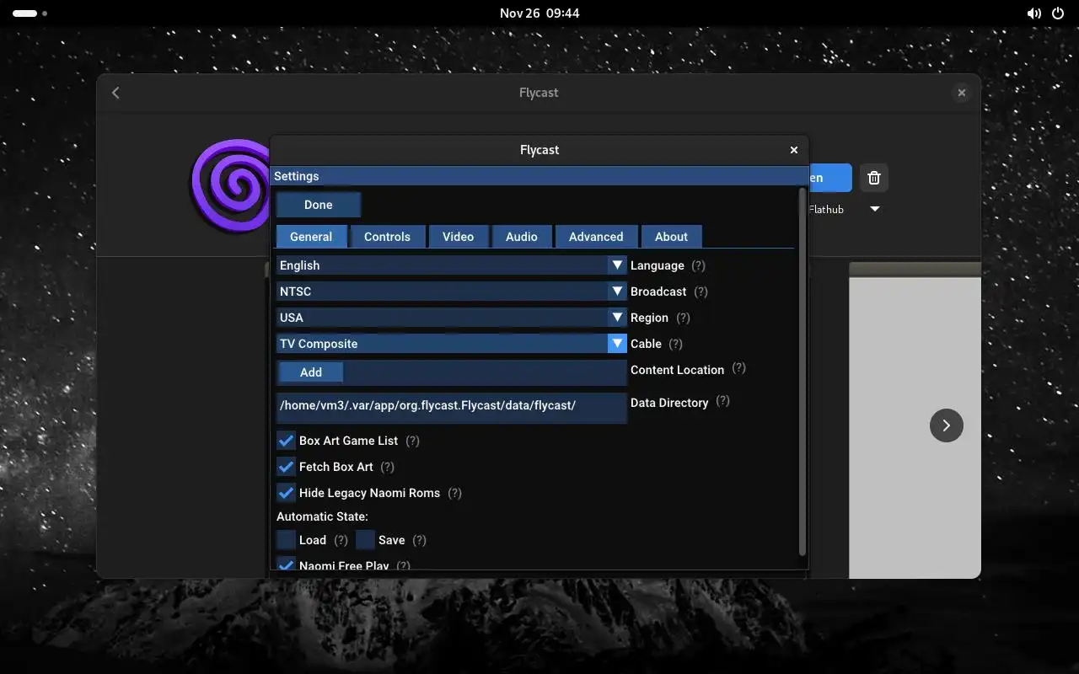Image resolution: width=1079 pixels, height=674 pixels.
Task: Click the help (?) next to Box Art Game List
Action: coord(412,441)
